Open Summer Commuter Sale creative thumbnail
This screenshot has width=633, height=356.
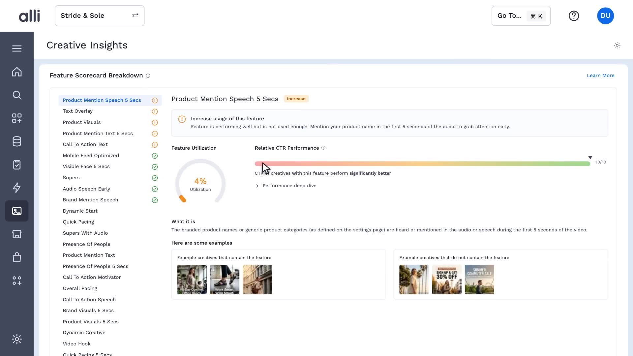coord(479,280)
